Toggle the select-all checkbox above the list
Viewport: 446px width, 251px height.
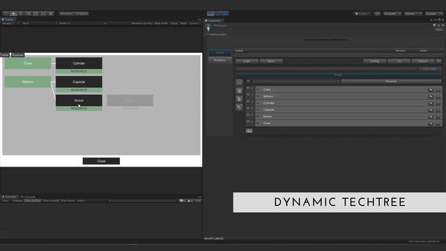pyautogui.click(x=248, y=81)
